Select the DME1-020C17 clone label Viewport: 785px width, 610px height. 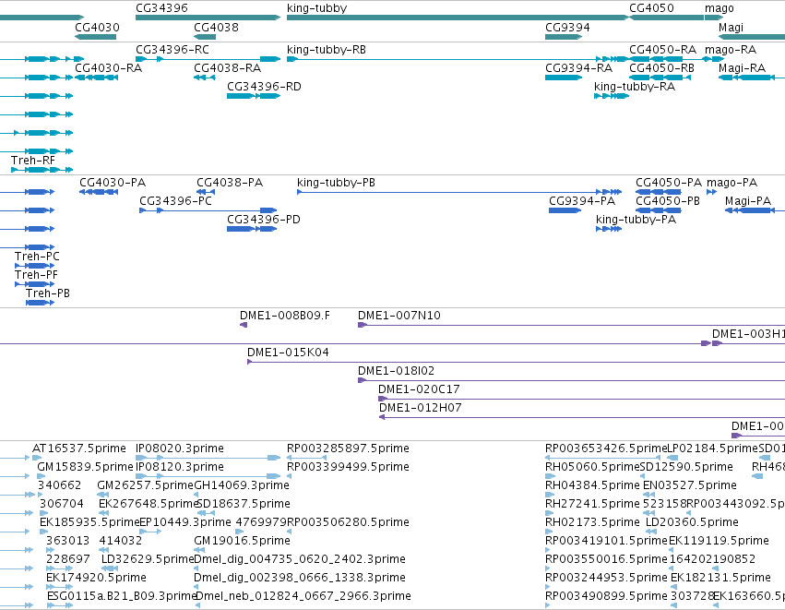[419, 389]
